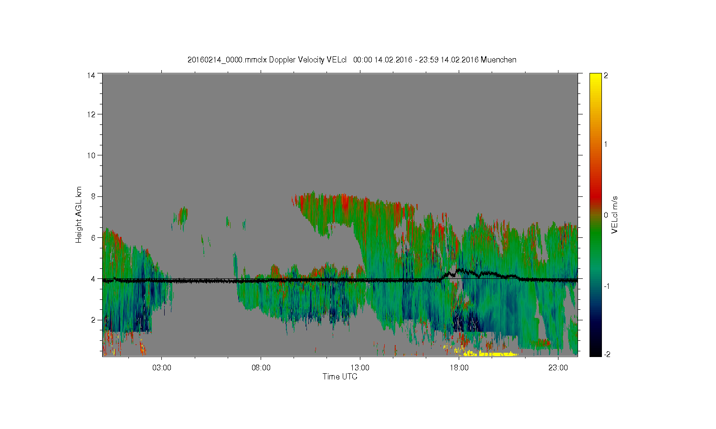
Task: Select the 12 km height tick label
Action: [x=91, y=114]
